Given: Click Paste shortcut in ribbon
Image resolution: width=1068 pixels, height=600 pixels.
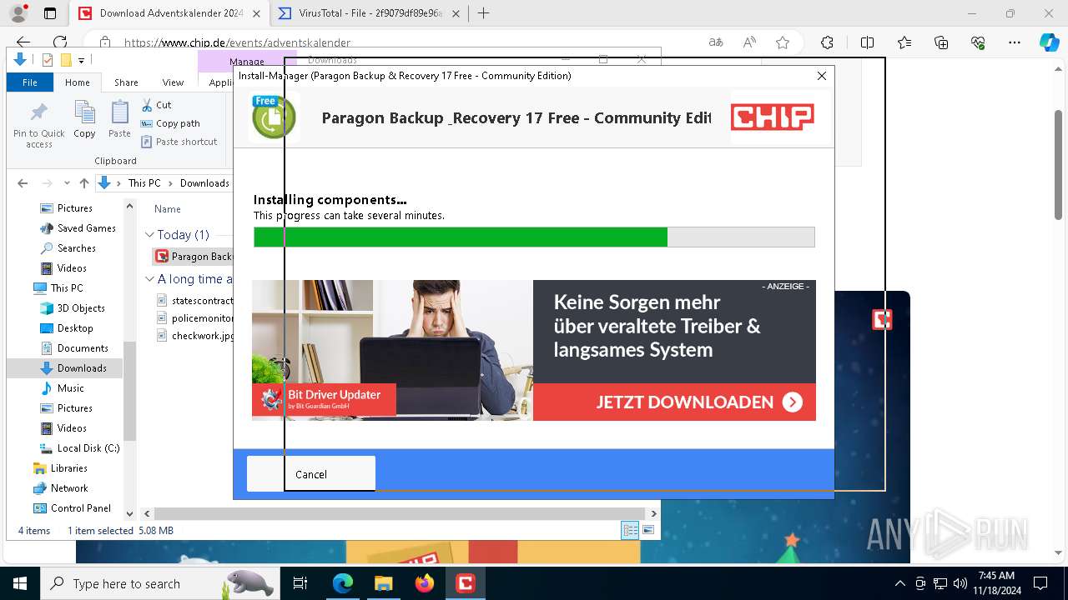Looking at the screenshot, I should coord(179,142).
